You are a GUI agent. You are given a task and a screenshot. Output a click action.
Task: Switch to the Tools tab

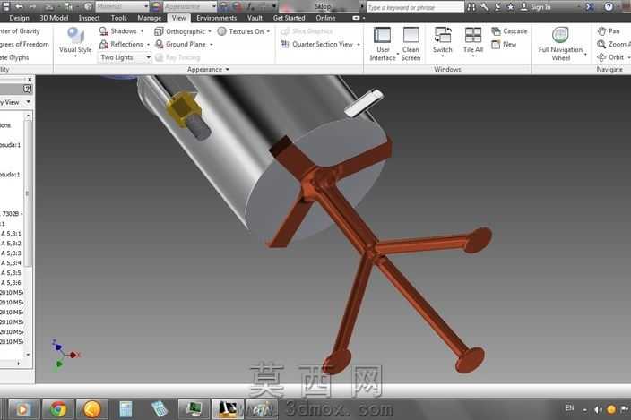tap(118, 18)
